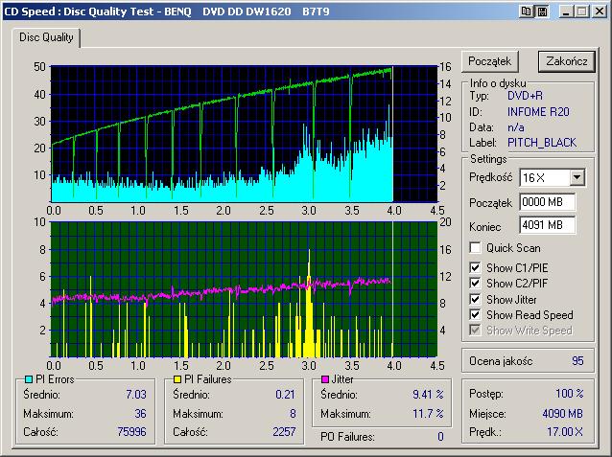
Task: Open the Prędkość 16X speed dropdown
Action: click(577, 178)
